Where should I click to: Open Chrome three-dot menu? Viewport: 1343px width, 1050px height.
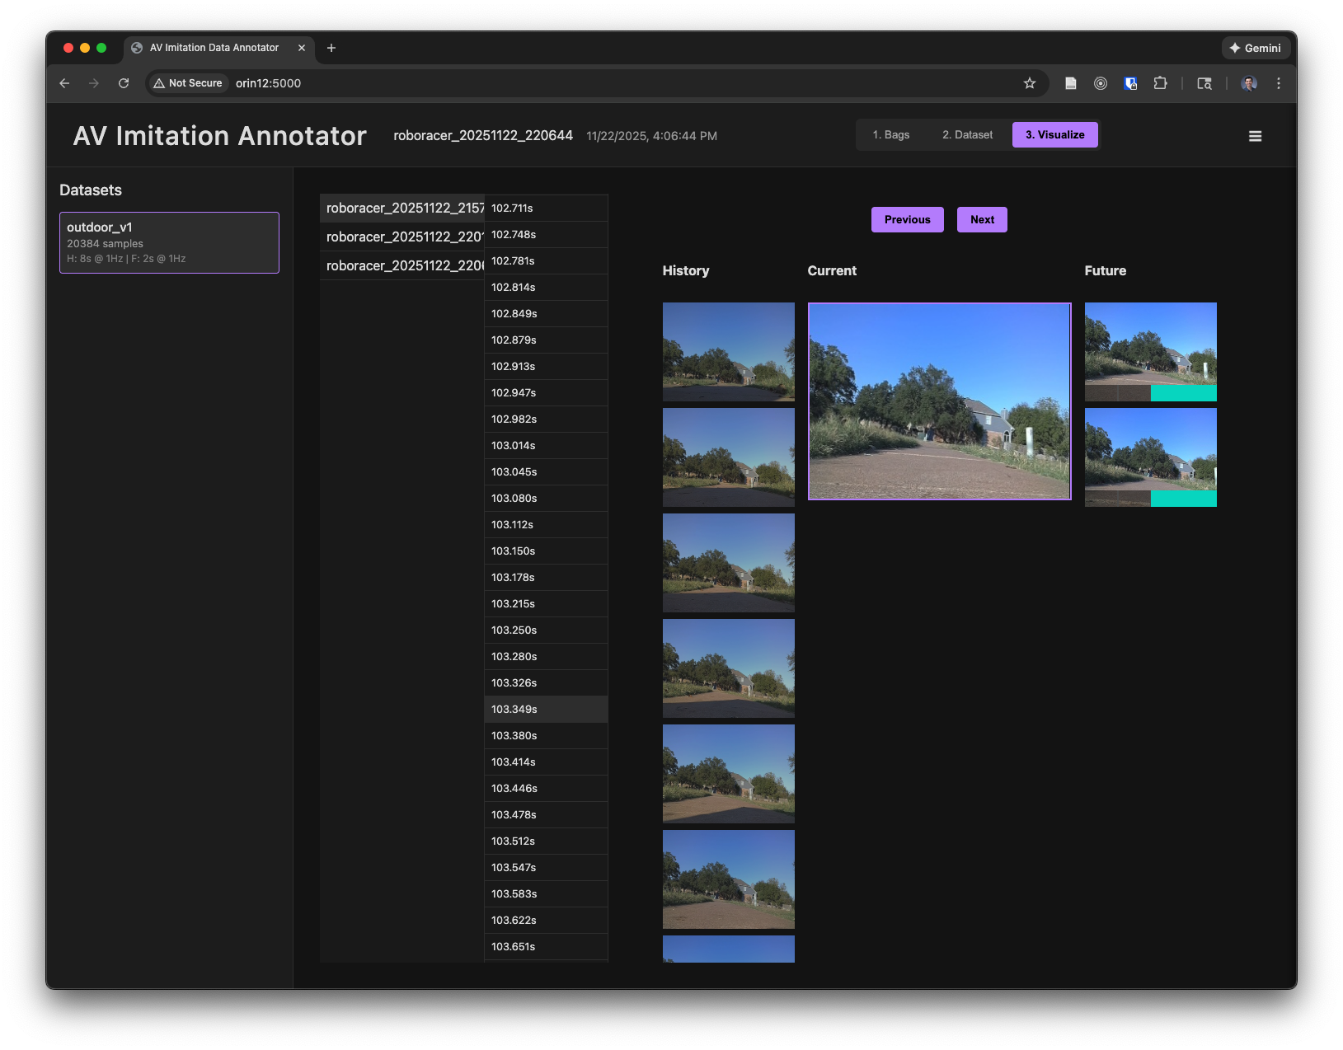tap(1278, 83)
